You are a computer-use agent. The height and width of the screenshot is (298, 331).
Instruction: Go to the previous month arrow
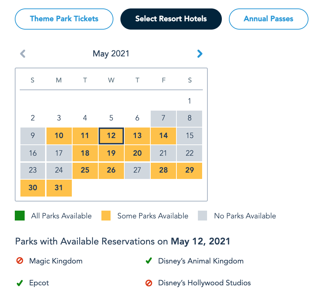23,54
